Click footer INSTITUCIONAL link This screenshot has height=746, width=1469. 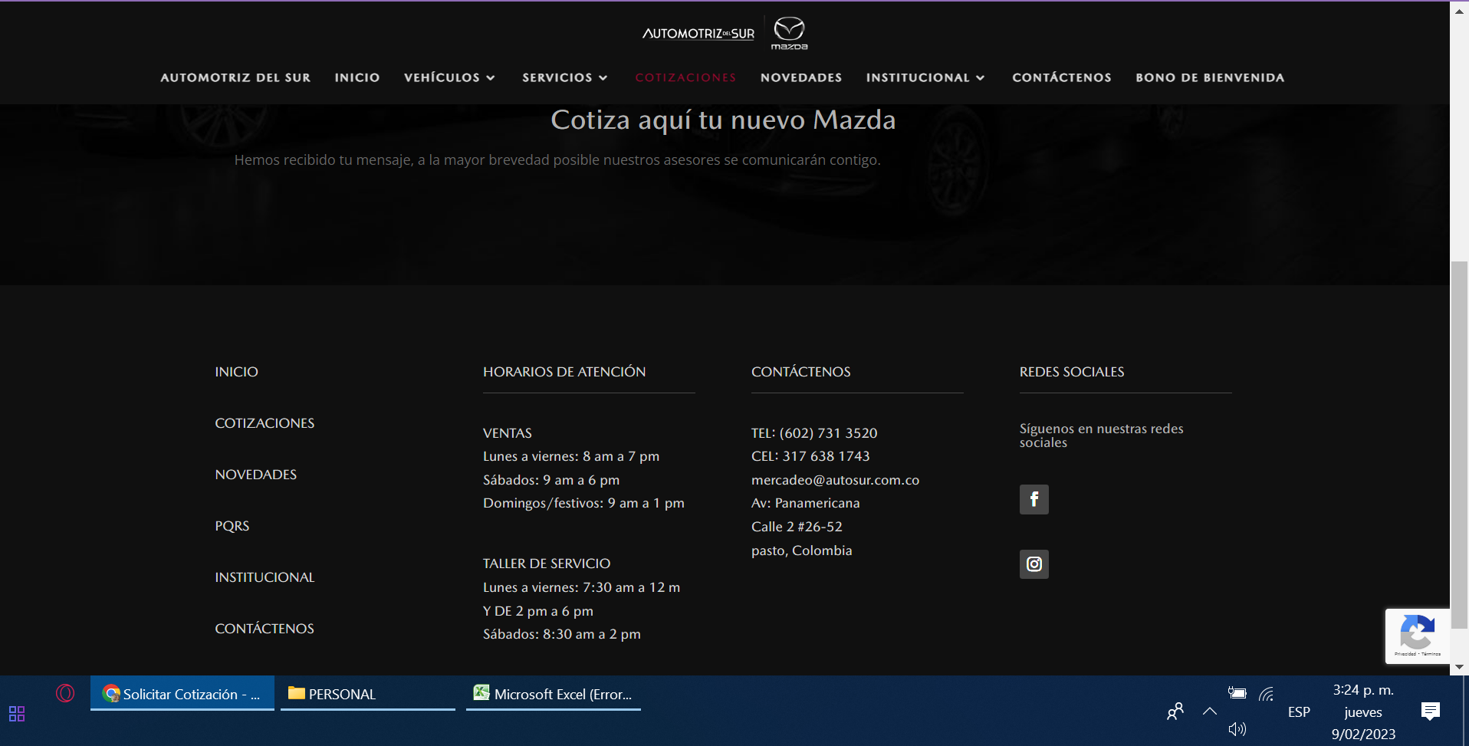click(265, 577)
